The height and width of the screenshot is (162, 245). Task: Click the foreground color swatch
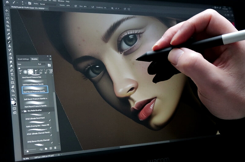click(13, 102)
